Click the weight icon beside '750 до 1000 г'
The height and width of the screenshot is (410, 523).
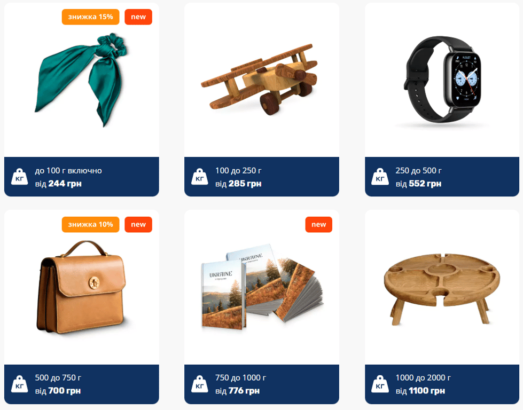click(199, 384)
